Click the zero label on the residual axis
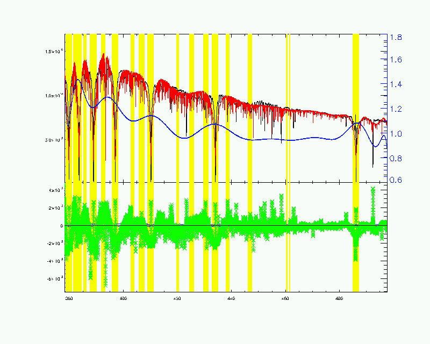 click(x=62, y=226)
